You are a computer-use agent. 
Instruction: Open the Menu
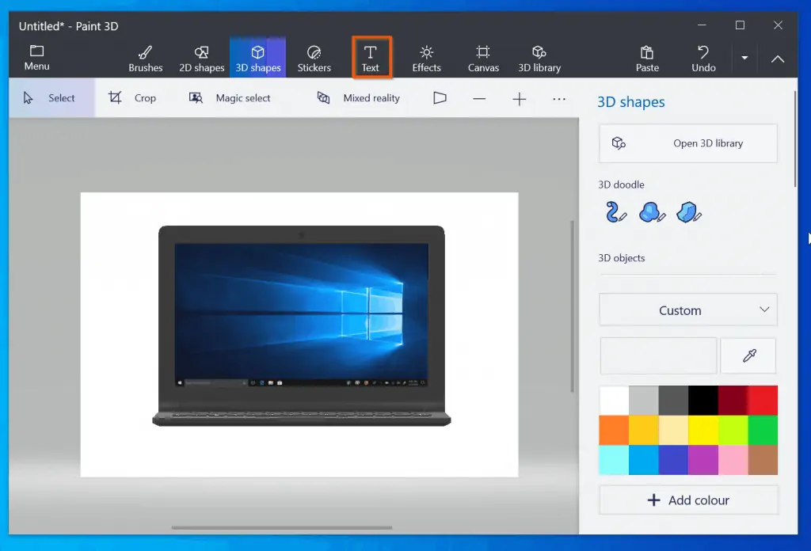click(36, 55)
